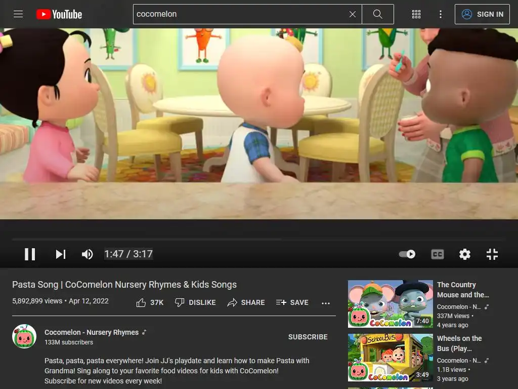Click the SHARE button

pyautogui.click(x=246, y=302)
